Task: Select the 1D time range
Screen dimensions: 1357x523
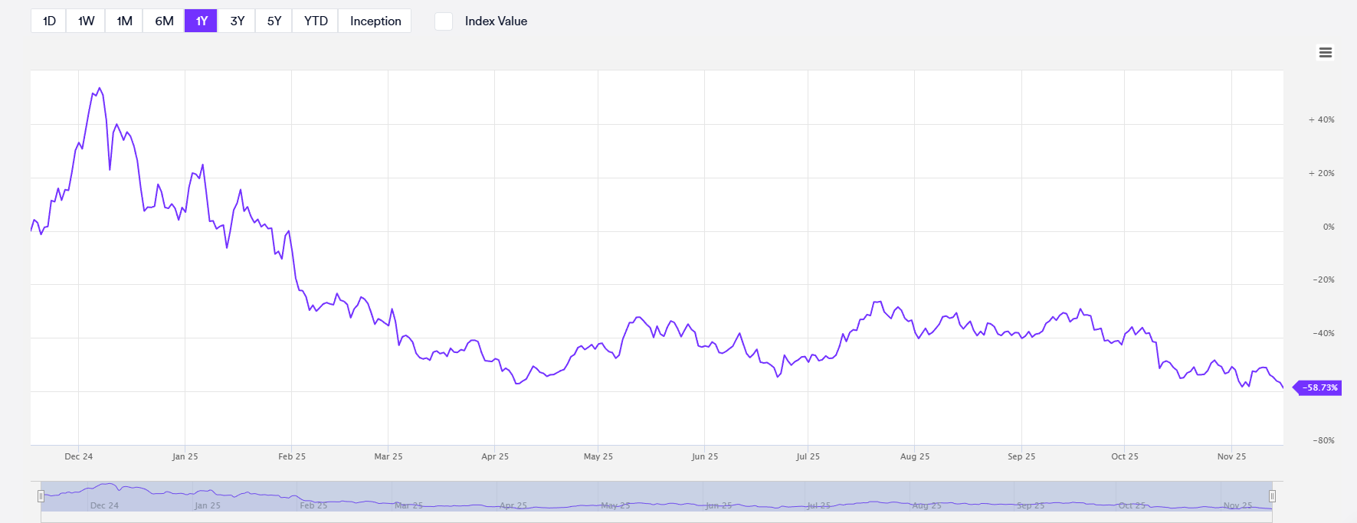Action: pos(49,21)
